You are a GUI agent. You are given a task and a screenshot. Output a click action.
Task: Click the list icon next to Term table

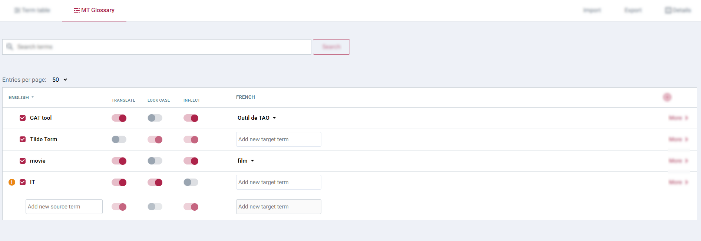point(17,10)
